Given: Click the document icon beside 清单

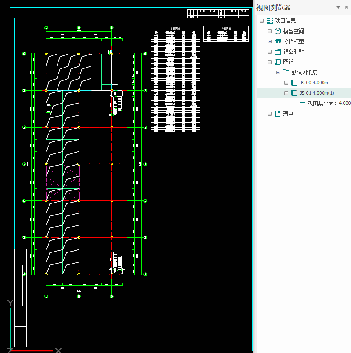Looking at the screenshot, I should click(x=278, y=114).
